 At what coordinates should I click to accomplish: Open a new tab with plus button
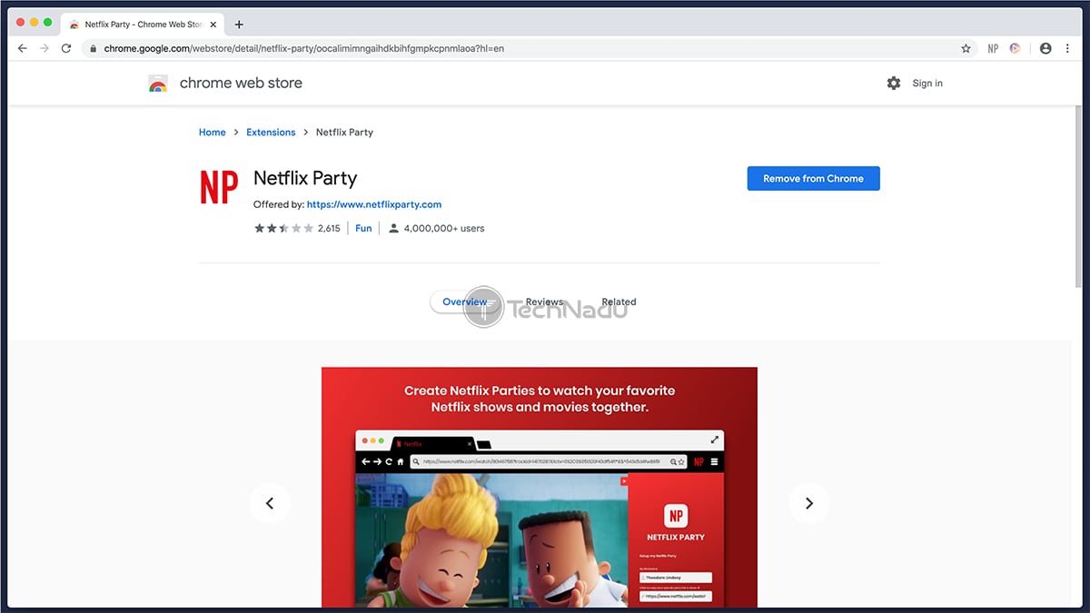click(239, 25)
